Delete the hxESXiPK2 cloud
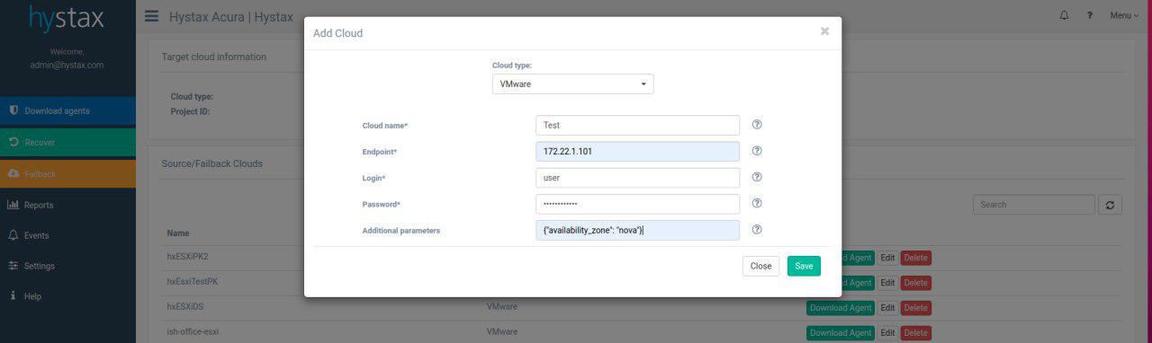 pos(915,258)
